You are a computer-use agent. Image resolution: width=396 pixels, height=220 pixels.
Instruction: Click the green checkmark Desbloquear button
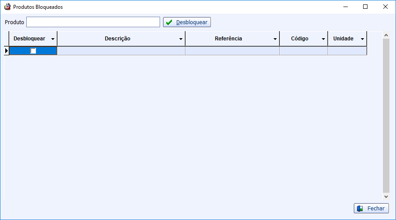point(187,22)
